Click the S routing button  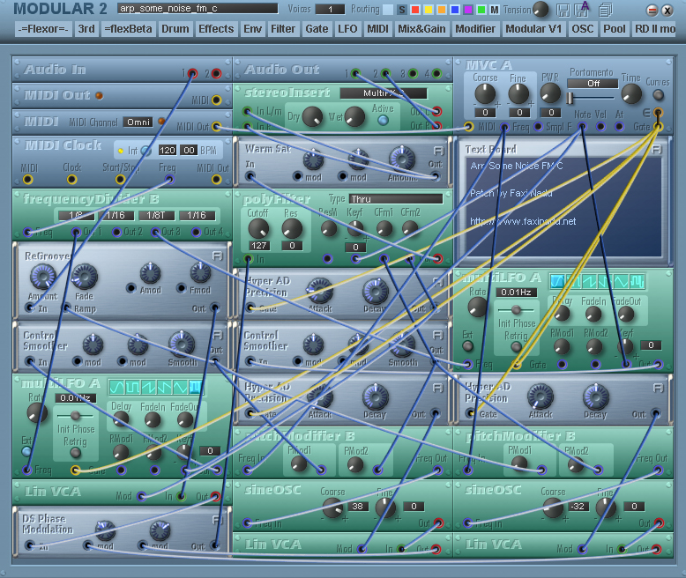coord(401,10)
